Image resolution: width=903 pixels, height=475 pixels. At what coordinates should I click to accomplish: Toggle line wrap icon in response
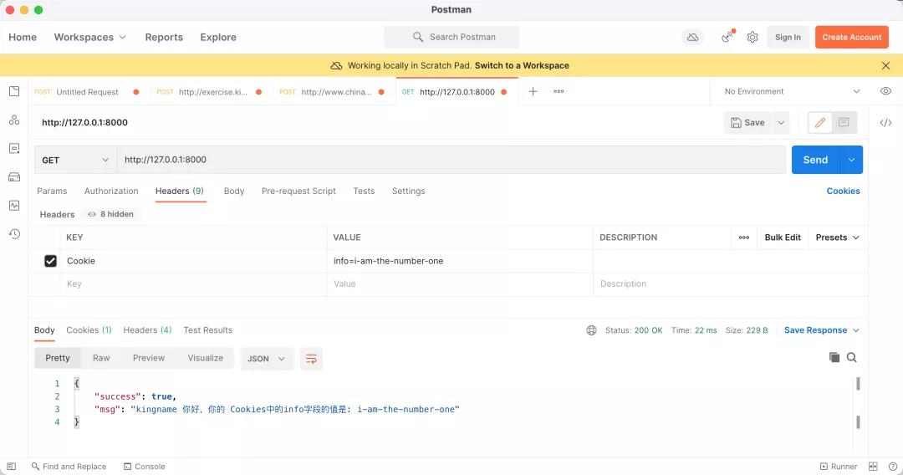pyautogui.click(x=311, y=359)
